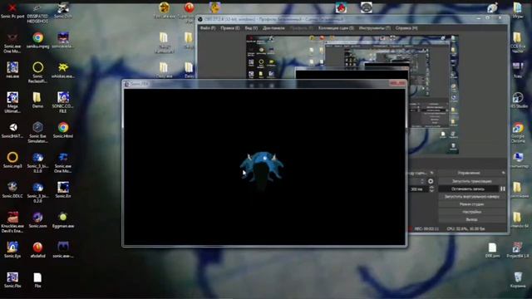Toggle OBS studio mode button

click(471, 204)
